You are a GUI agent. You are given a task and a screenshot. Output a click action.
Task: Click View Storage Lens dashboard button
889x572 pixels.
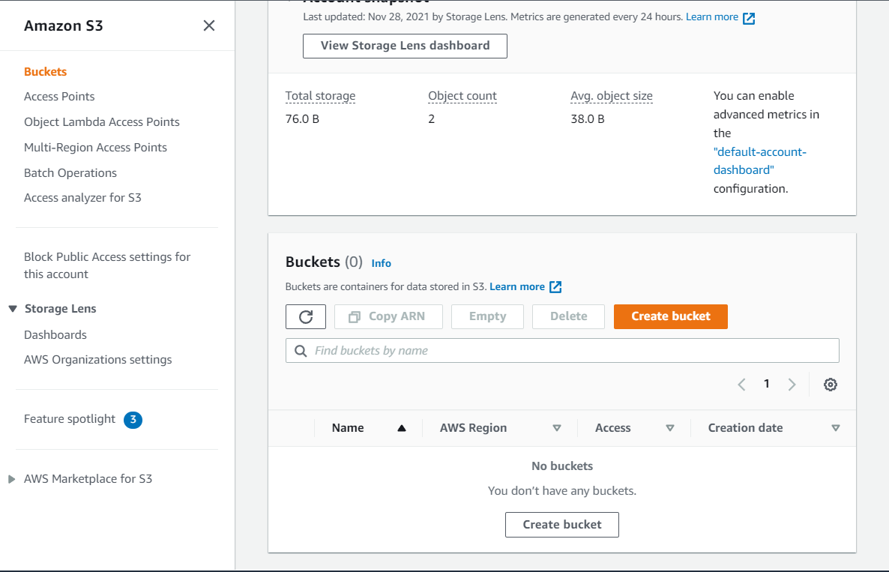click(x=405, y=46)
